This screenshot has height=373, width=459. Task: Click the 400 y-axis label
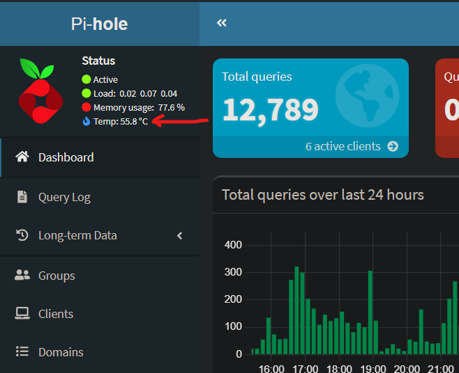pyautogui.click(x=233, y=245)
